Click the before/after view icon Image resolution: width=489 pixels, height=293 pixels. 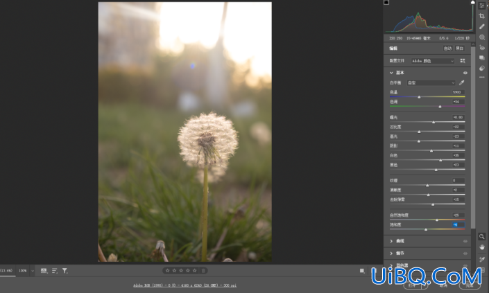point(362,271)
